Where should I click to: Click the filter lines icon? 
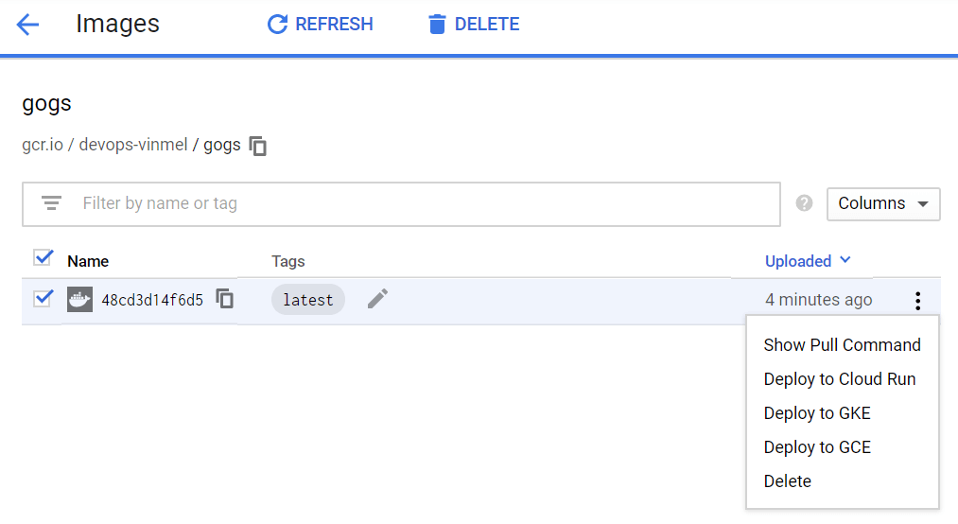[x=51, y=203]
